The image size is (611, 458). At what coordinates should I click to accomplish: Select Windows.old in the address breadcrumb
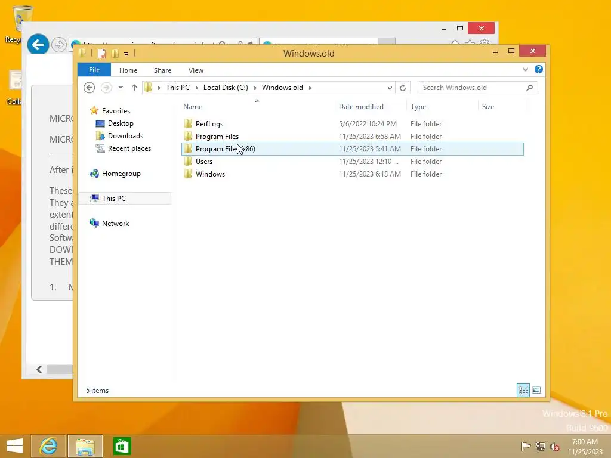point(282,88)
